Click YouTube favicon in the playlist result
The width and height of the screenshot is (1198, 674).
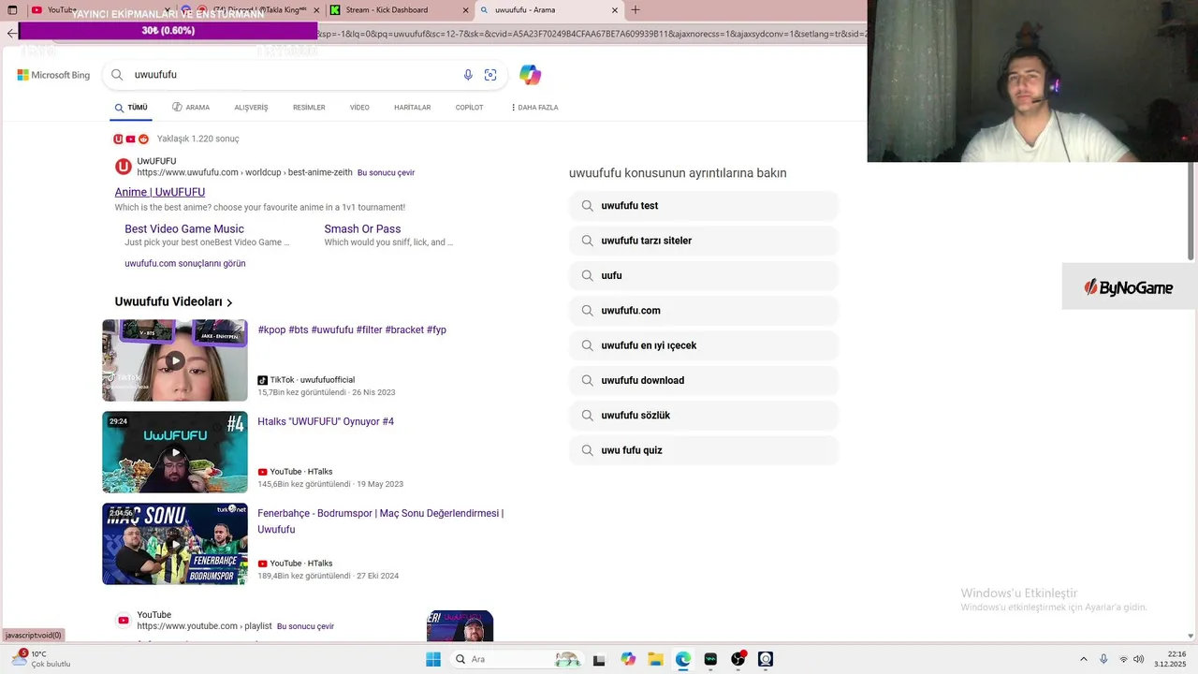124,620
